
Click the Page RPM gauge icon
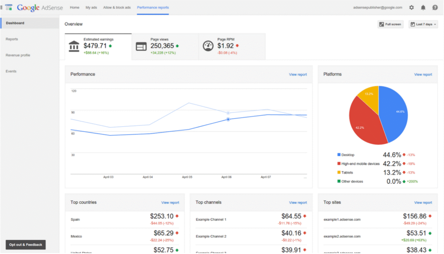(208, 46)
